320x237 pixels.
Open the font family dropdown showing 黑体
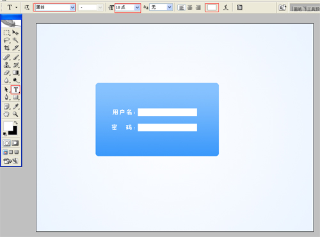(54, 8)
